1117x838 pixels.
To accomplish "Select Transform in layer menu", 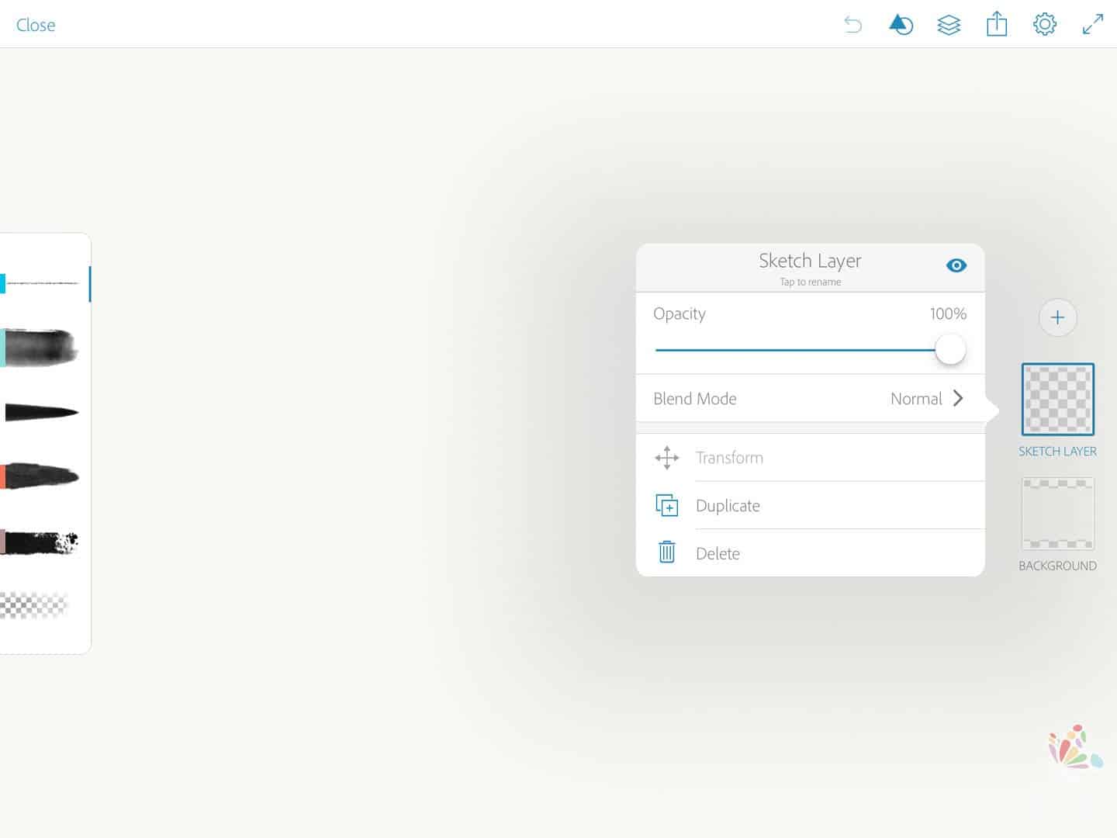I will (x=729, y=458).
